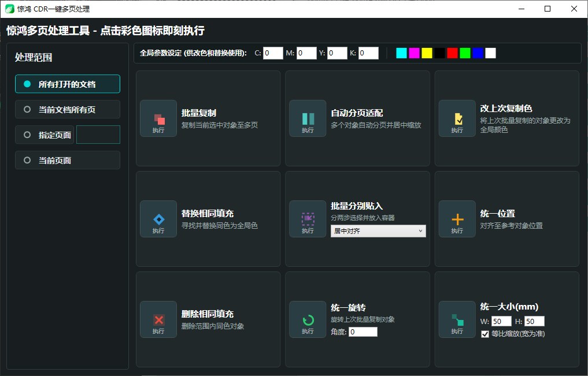Focus the C value input field
The height and width of the screenshot is (376, 588).
(x=273, y=53)
